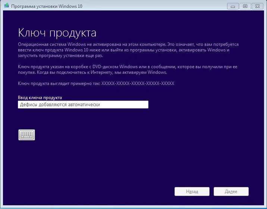Click the title "Программа установки Windows 10"
This screenshot has height=209, width=267.
[47, 6]
